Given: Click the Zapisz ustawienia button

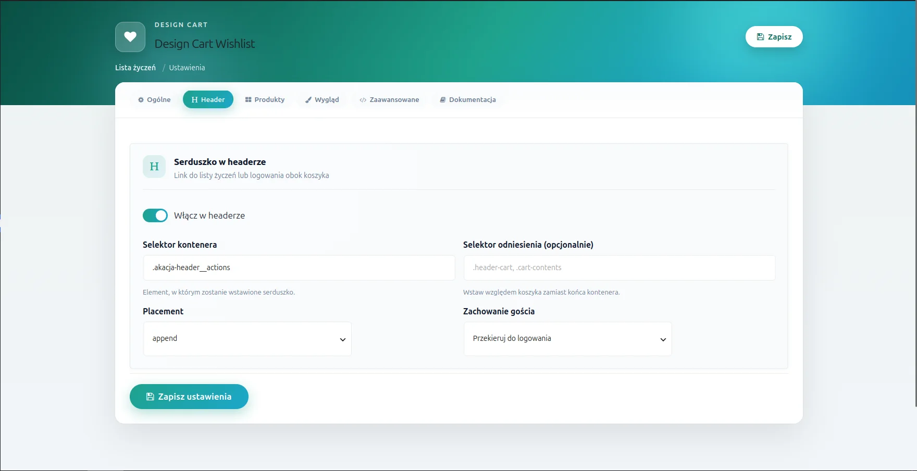Looking at the screenshot, I should (189, 397).
